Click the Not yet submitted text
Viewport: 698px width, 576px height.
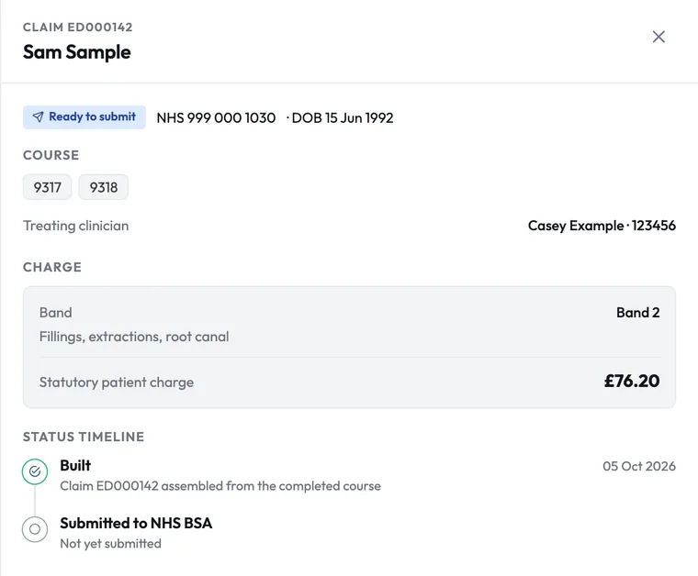pyautogui.click(x=111, y=544)
